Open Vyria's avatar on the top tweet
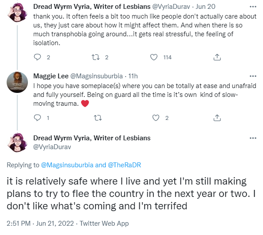This screenshot has height=235, width=263. pyautogui.click(x=17, y=13)
